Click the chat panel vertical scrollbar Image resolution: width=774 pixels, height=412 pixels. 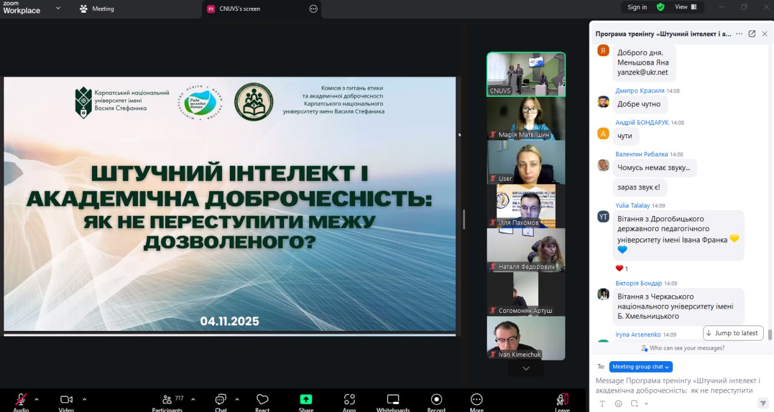click(x=770, y=335)
